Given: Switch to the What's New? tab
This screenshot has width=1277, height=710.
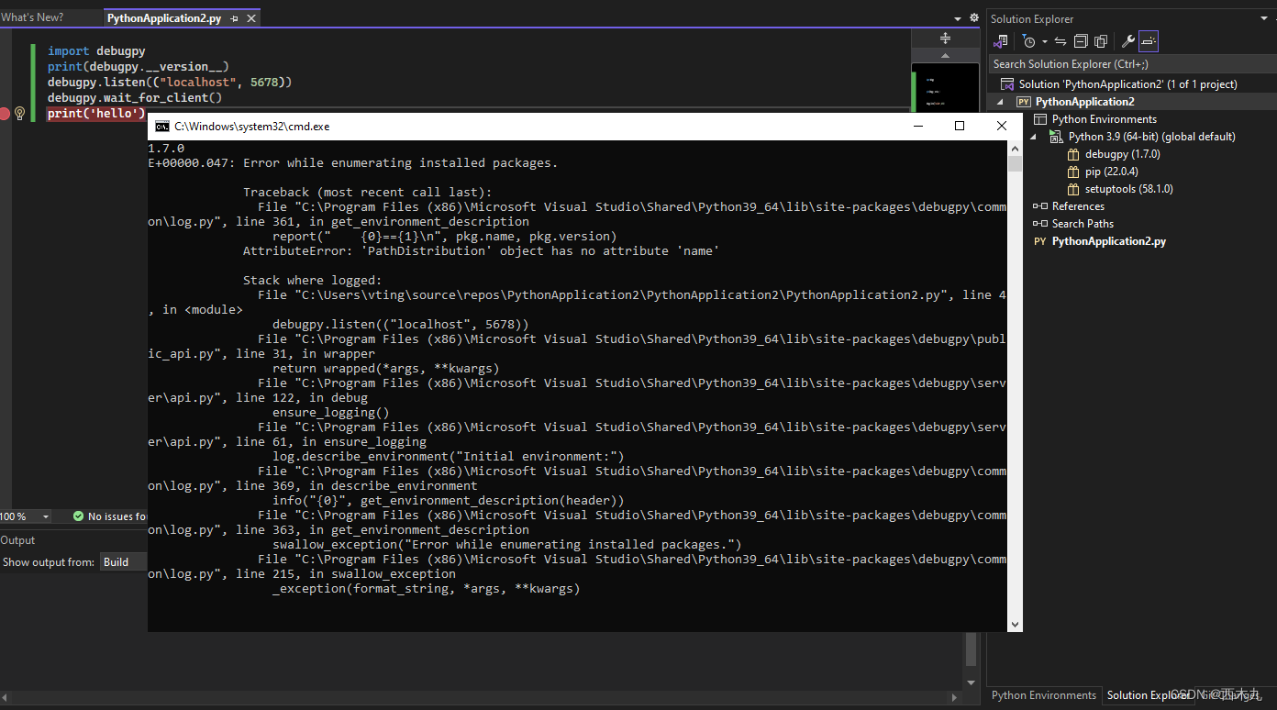Looking at the screenshot, I should click(32, 17).
